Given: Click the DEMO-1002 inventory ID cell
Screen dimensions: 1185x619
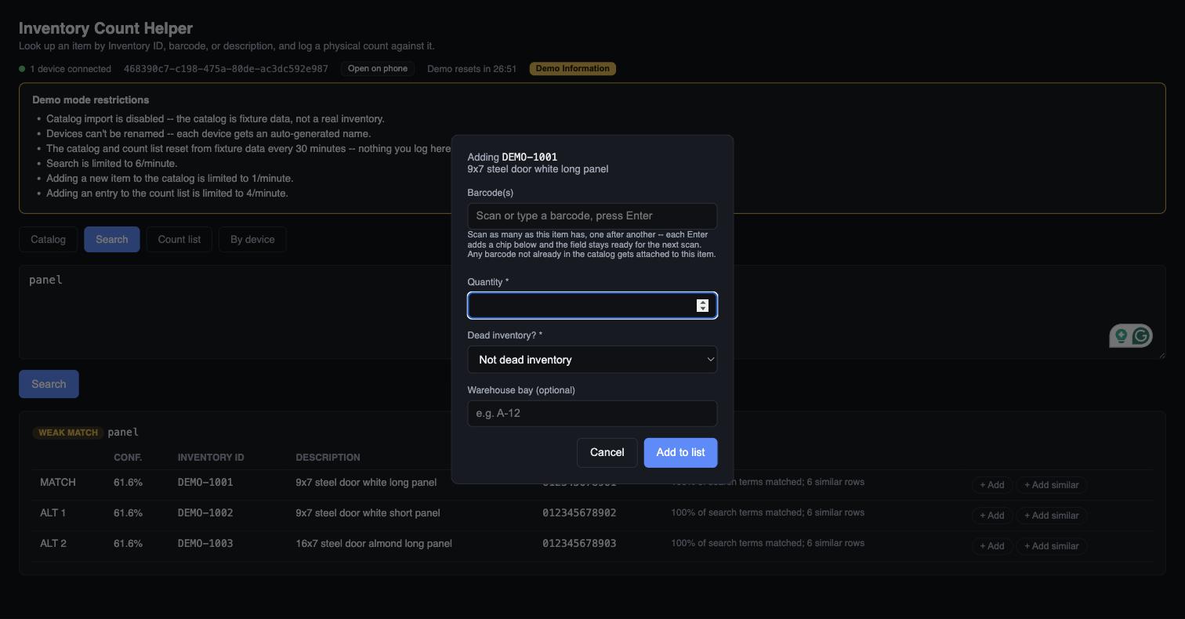Looking at the screenshot, I should (x=205, y=513).
